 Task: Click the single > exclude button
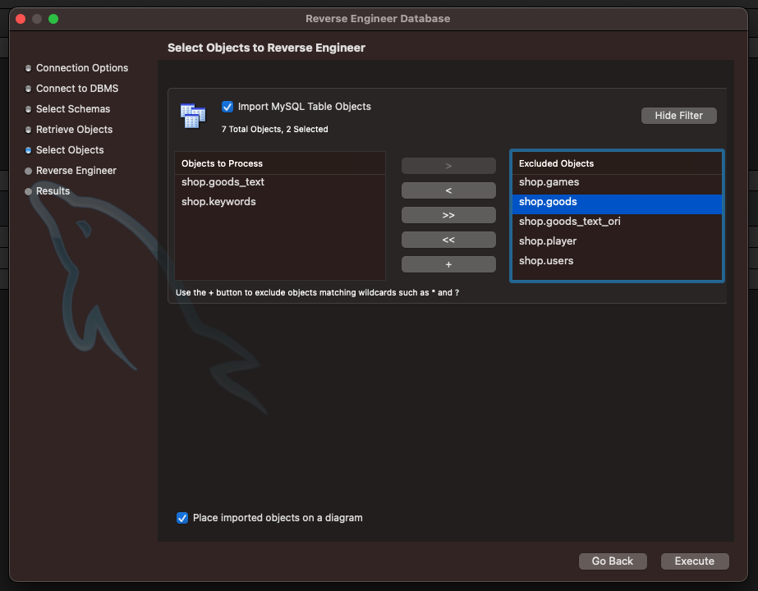click(x=448, y=166)
